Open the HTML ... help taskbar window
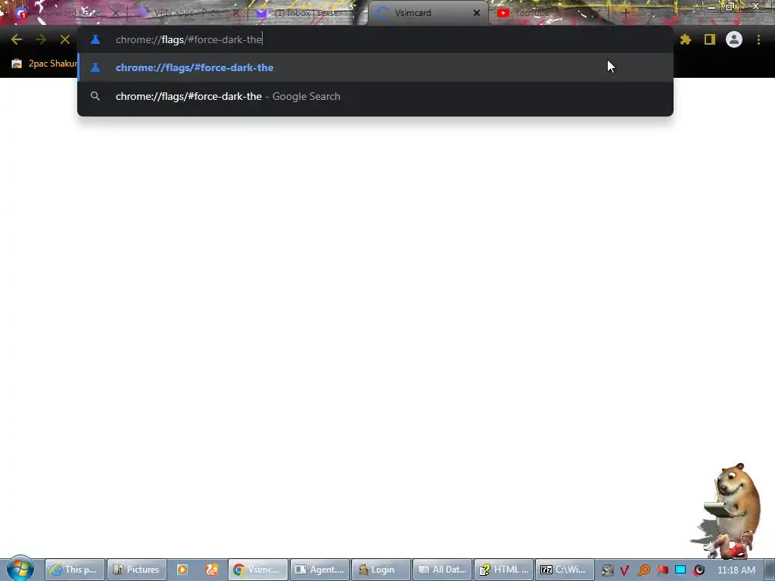775x581 pixels. [x=503, y=570]
